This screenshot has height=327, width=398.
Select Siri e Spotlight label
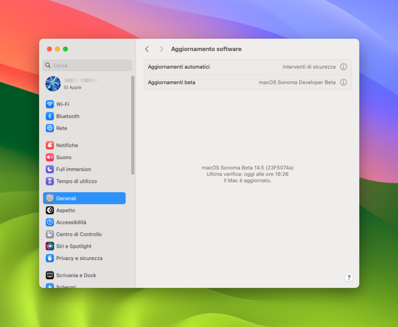pyautogui.click(x=74, y=246)
